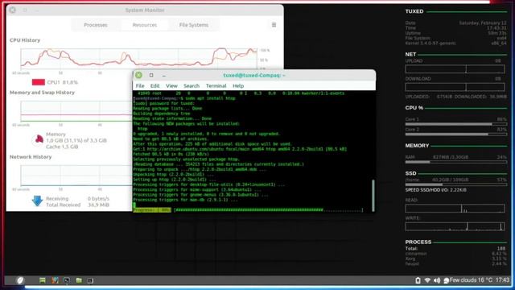Click the red CPU1 color swatch

(x=39, y=82)
